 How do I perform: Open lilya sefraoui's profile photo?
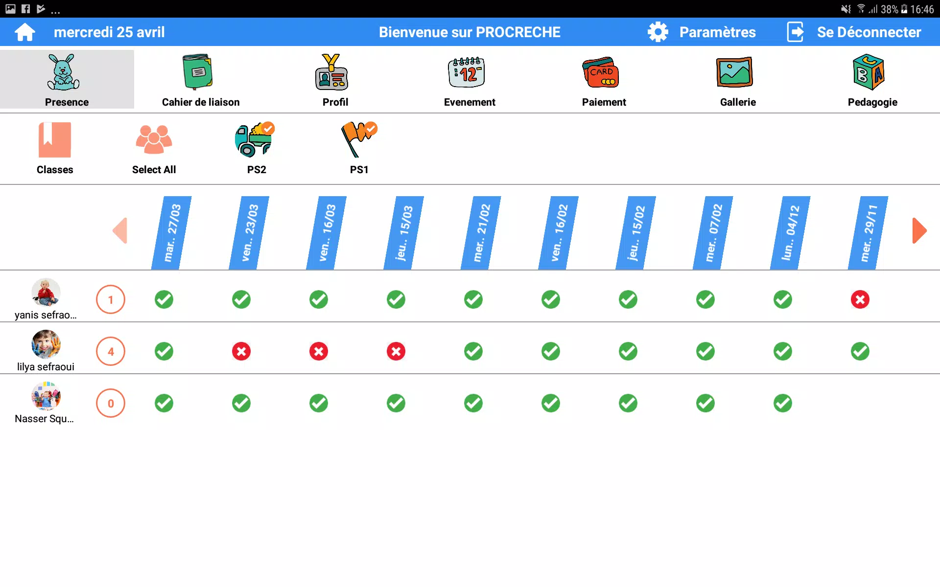click(46, 344)
